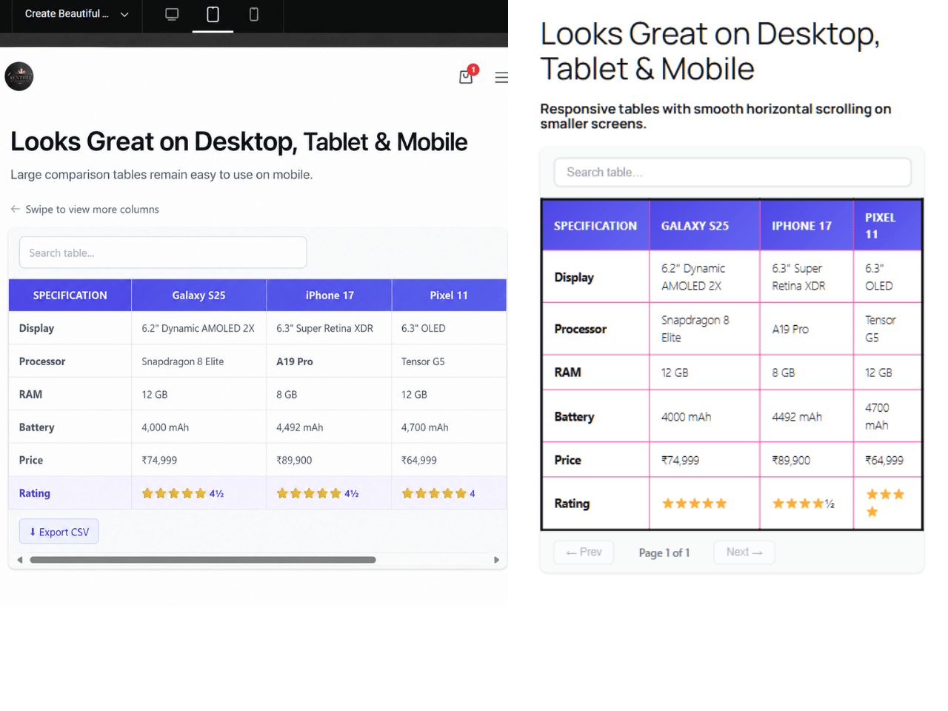Click the Galaxy S25 4½ star rating

point(183,493)
